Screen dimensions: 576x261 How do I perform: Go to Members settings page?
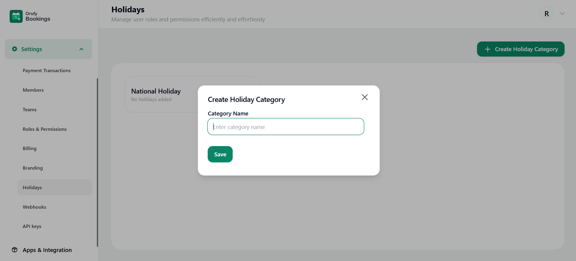pyautogui.click(x=33, y=90)
